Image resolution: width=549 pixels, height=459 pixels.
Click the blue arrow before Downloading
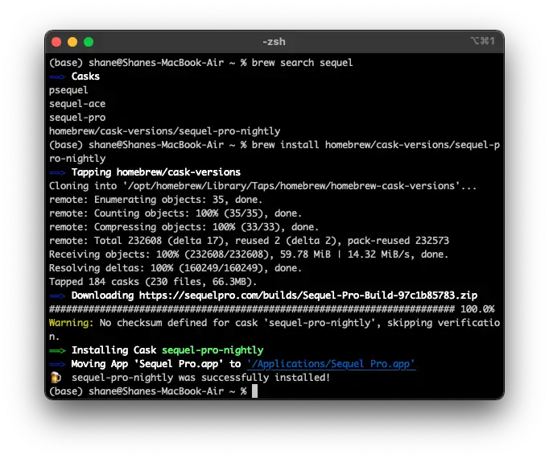57,296
